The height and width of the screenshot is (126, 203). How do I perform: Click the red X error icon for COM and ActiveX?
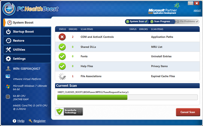click(x=62, y=37)
